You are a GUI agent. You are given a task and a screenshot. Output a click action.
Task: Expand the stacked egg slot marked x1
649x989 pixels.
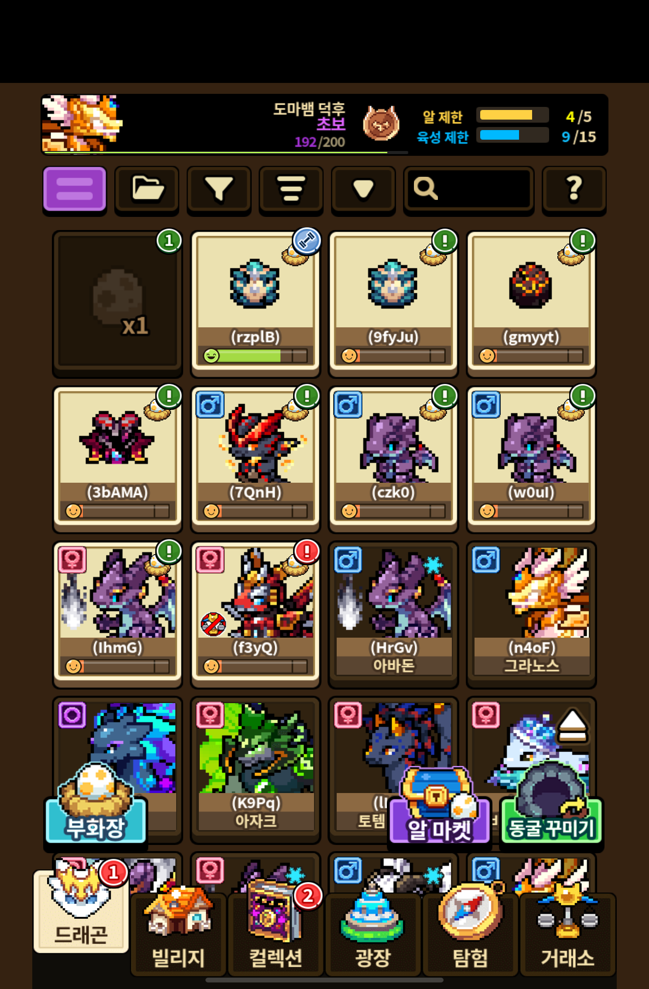tap(117, 302)
